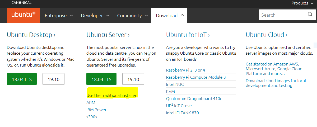Screen dimensions: 317x127
Task: Expand the Community menu
Action: coord(133,16)
